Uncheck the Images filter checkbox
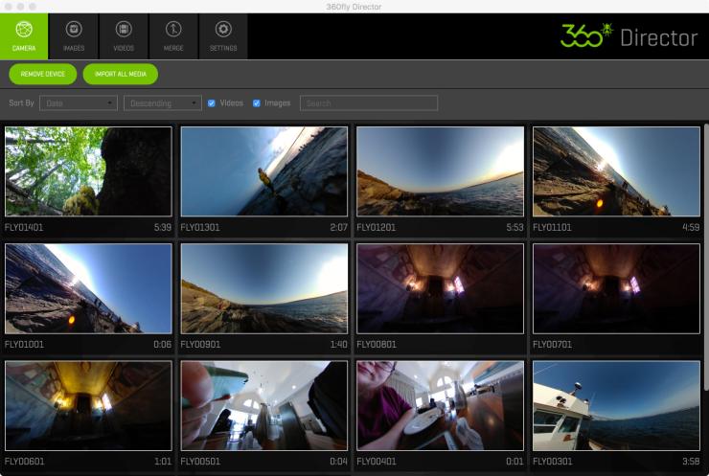709x476 pixels. click(x=257, y=103)
